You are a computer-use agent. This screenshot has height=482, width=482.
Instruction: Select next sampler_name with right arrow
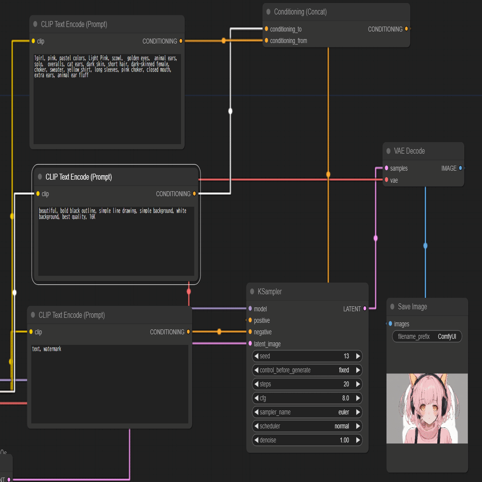click(358, 412)
